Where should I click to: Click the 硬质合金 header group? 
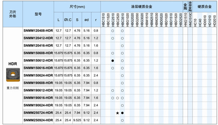[204, 7]
